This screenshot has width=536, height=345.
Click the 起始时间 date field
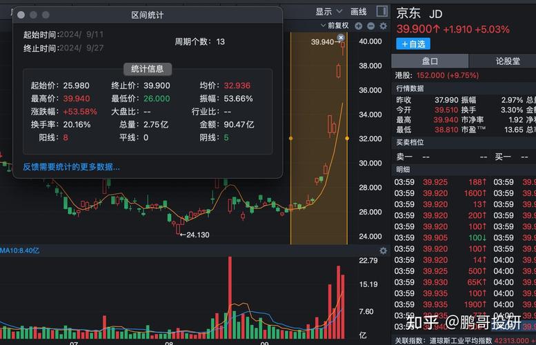pos(81,34)
